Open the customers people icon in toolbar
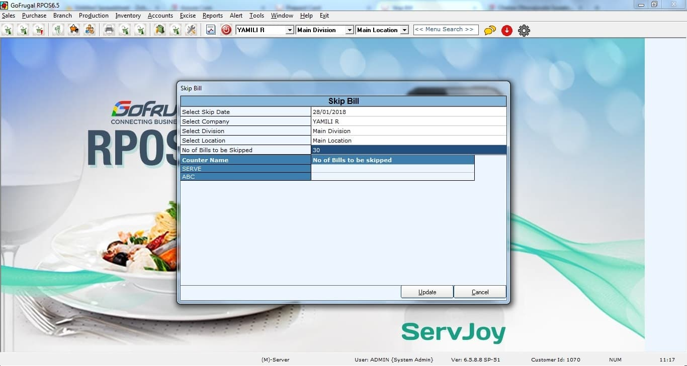The width and height of the screenshot is (687, 366). click(x=90, y=30)
